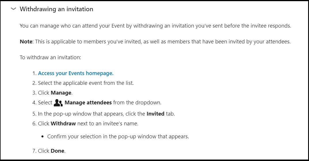Collapse the Withdrawing an invitation chevron
The width and height of the screenshot is (309, 161).
(13, 9)
